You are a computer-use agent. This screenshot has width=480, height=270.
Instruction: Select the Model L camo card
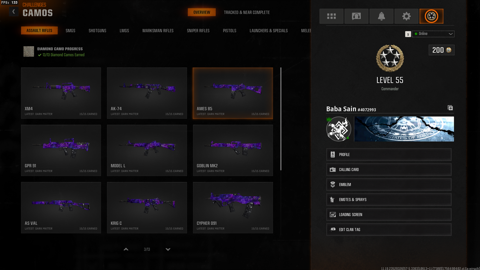tap(147, 150)
